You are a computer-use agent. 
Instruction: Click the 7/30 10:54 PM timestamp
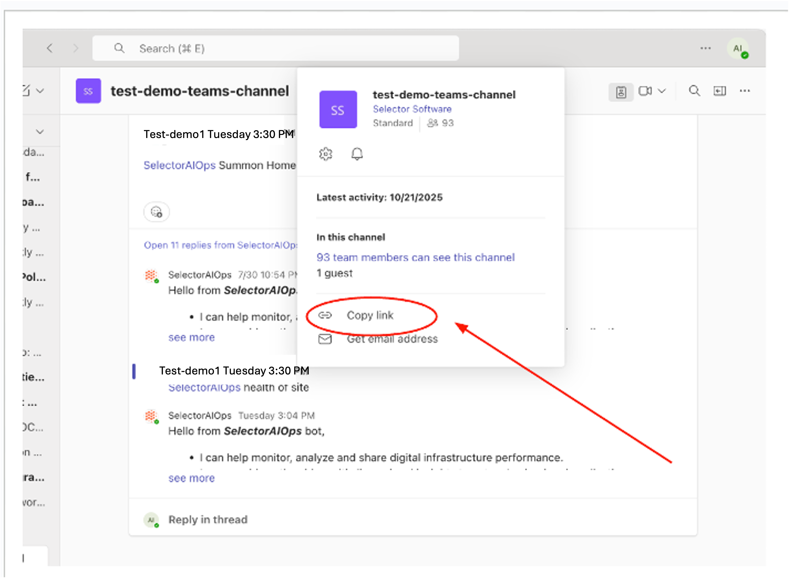(x=268, y=275)
